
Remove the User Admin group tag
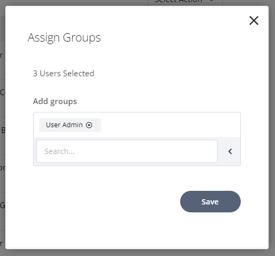tap(89, 125)
